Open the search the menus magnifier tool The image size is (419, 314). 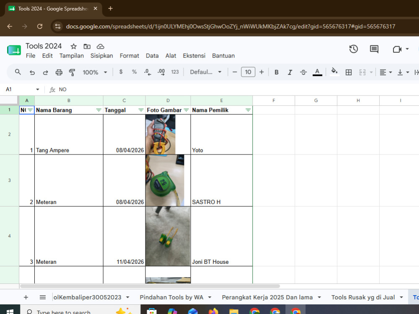18,72
